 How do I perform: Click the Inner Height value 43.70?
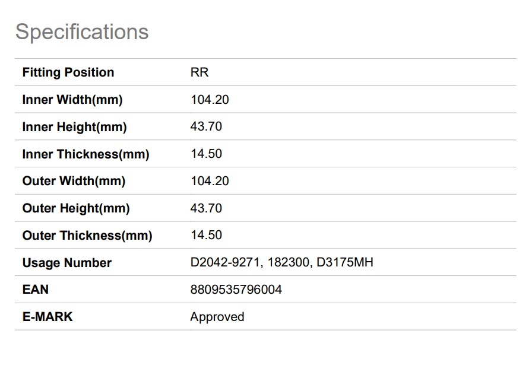pyautogui.click(x=206, y=126)
